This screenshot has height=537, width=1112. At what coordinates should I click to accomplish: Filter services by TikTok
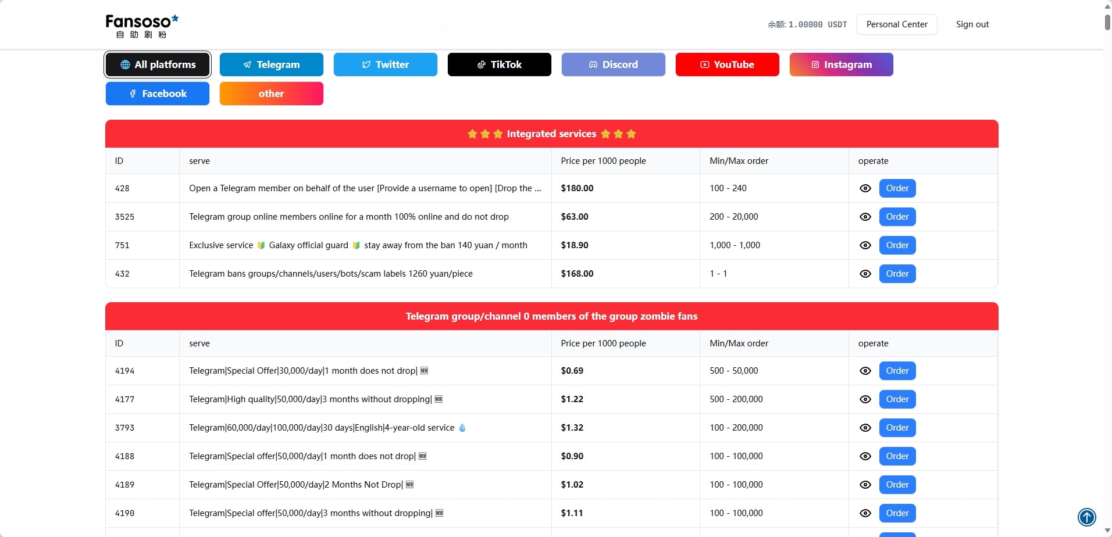(x=500, y=65)
